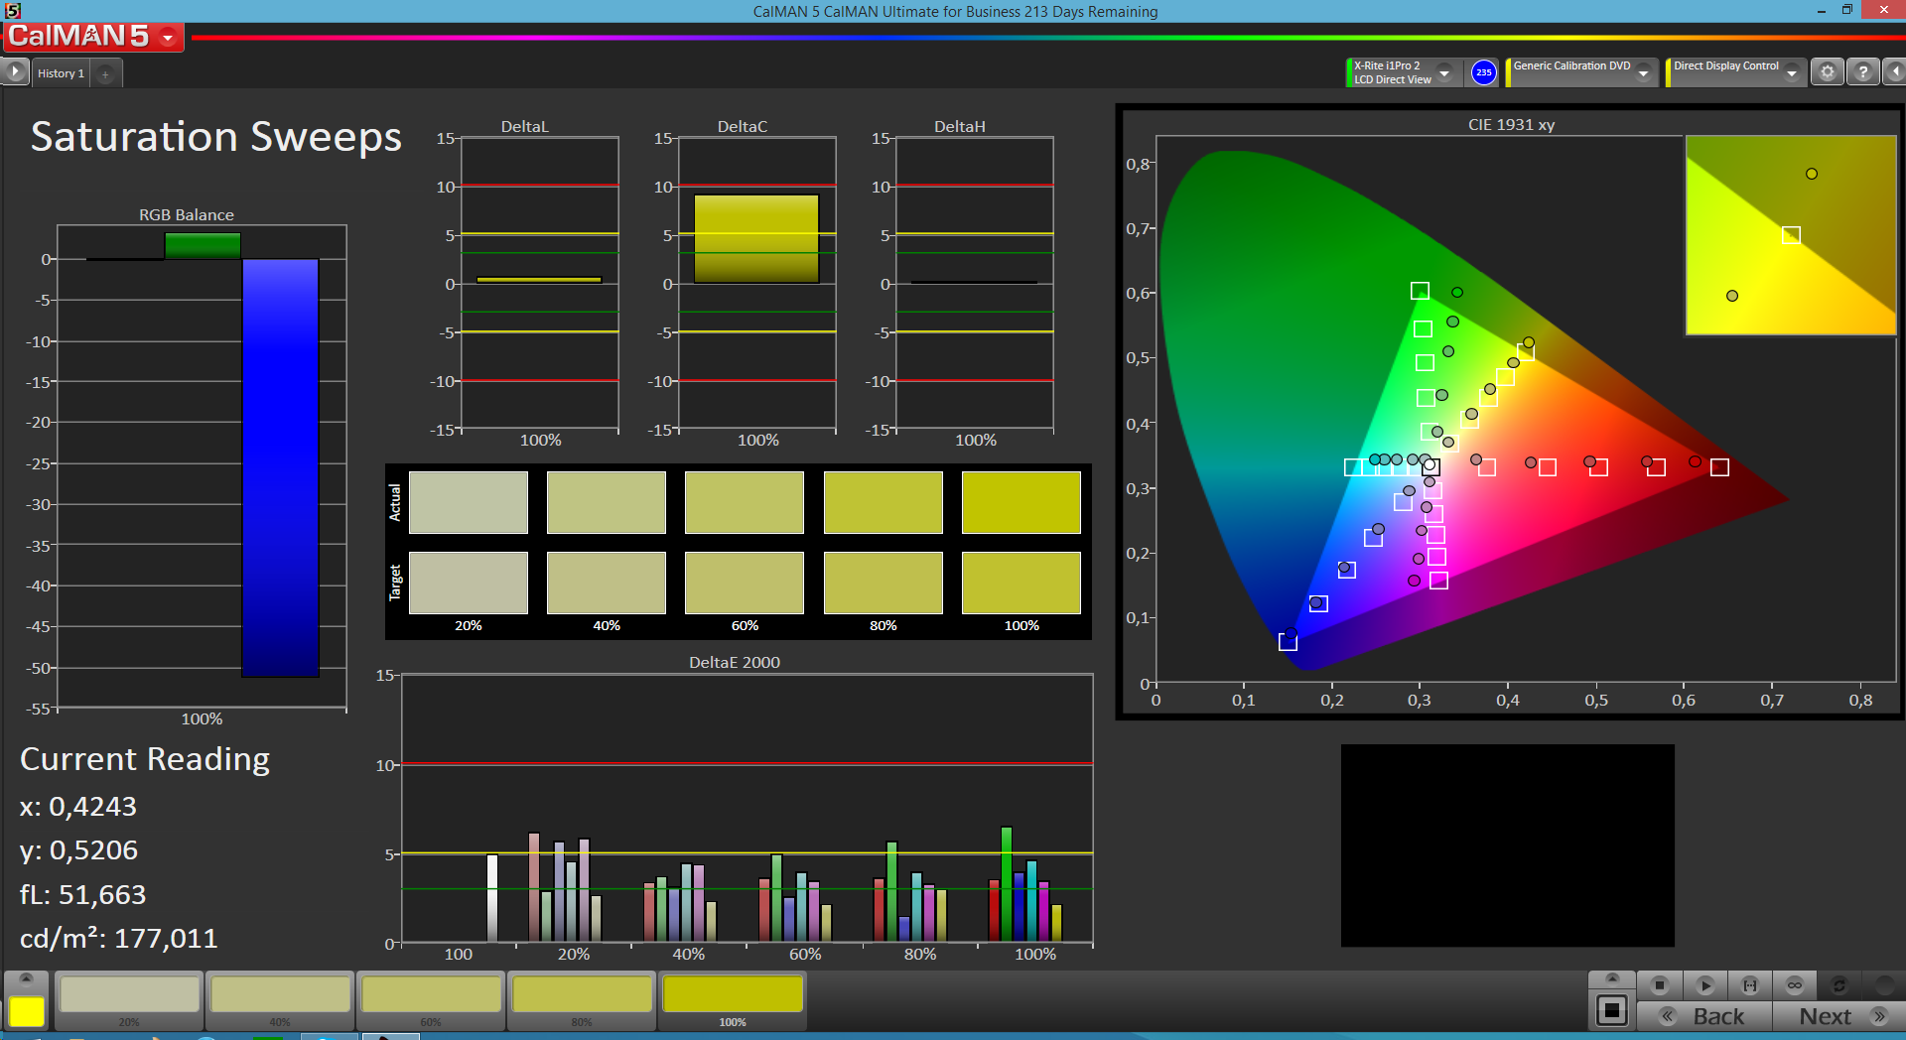Expand the color selector up arrow above yellow
This screenshot has height=1040, width=1906.
point(27,978)
